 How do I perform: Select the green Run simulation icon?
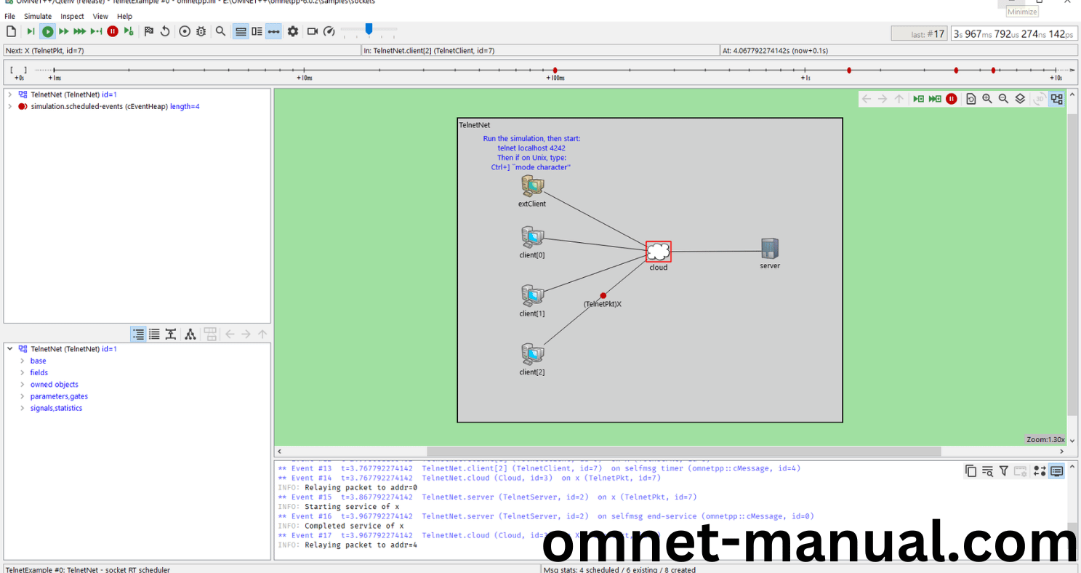coord(48,31)
